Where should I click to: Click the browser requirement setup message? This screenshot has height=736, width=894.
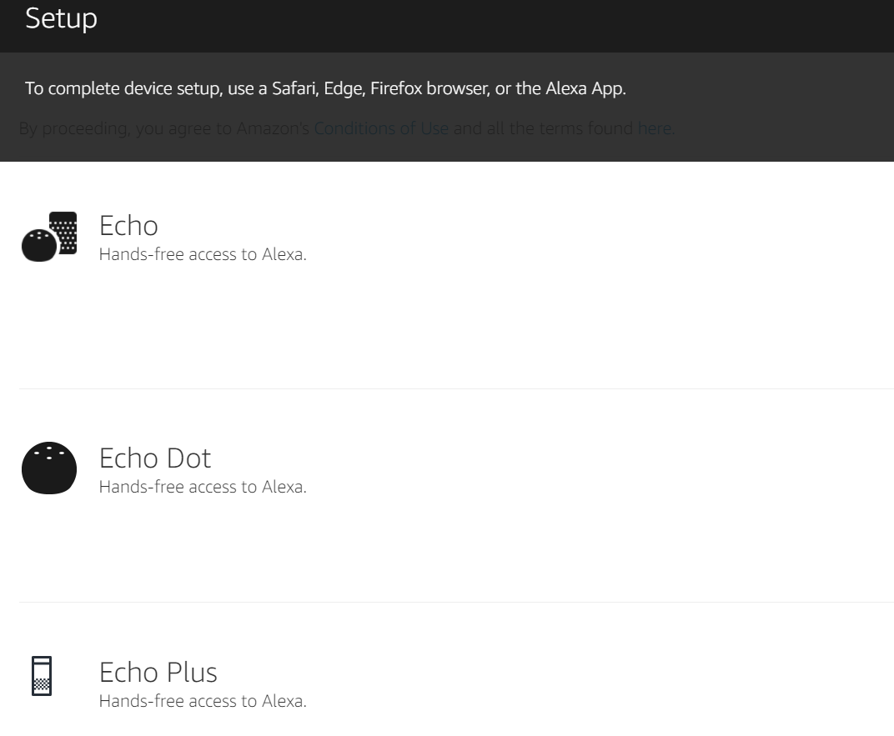[325, 88]
